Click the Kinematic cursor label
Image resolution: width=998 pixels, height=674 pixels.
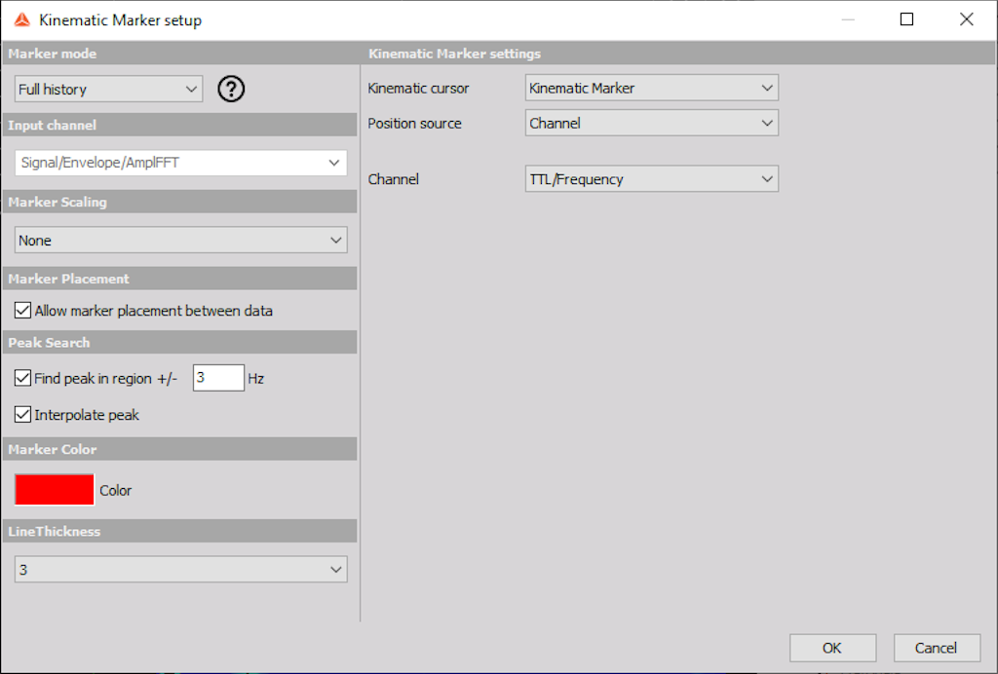418,89
